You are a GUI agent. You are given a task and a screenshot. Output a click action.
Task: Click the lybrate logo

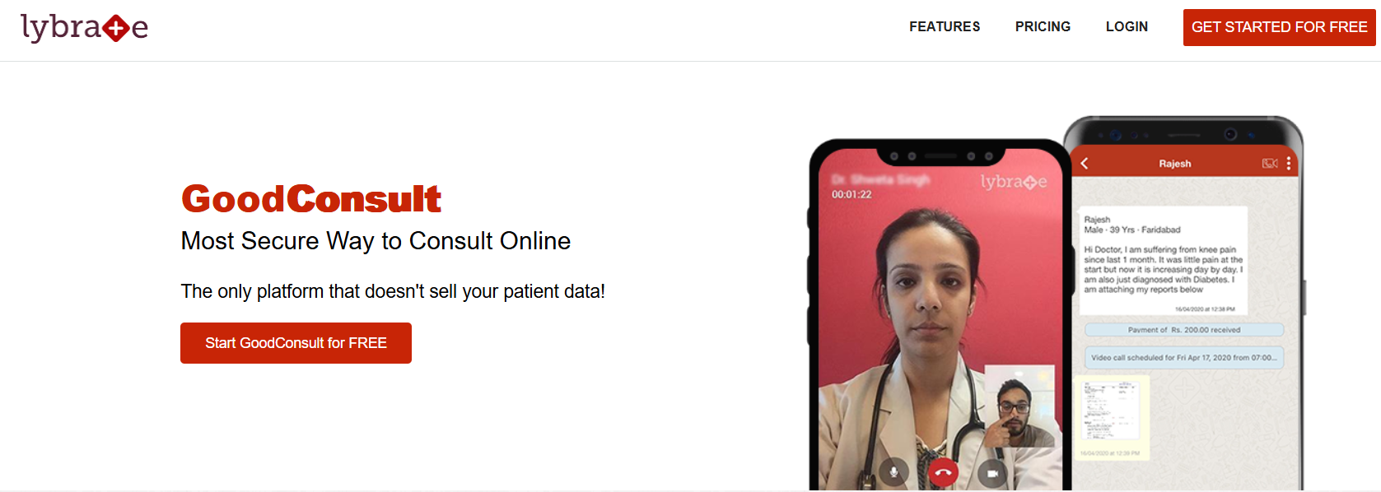(x=84, y=28)
